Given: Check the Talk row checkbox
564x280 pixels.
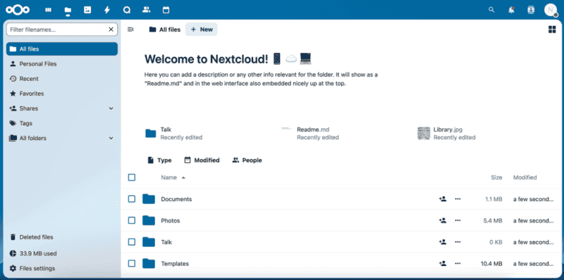Looking at the screenshot, I should coord(132,242).
